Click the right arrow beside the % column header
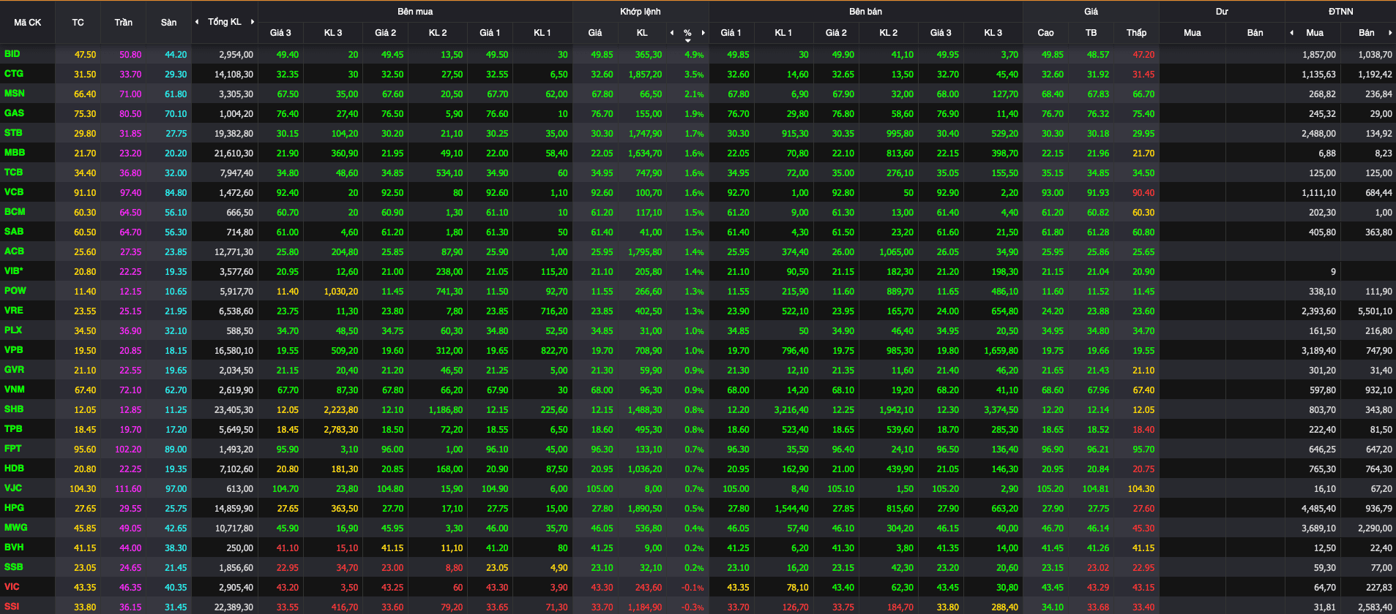 (x=703, y=33)
